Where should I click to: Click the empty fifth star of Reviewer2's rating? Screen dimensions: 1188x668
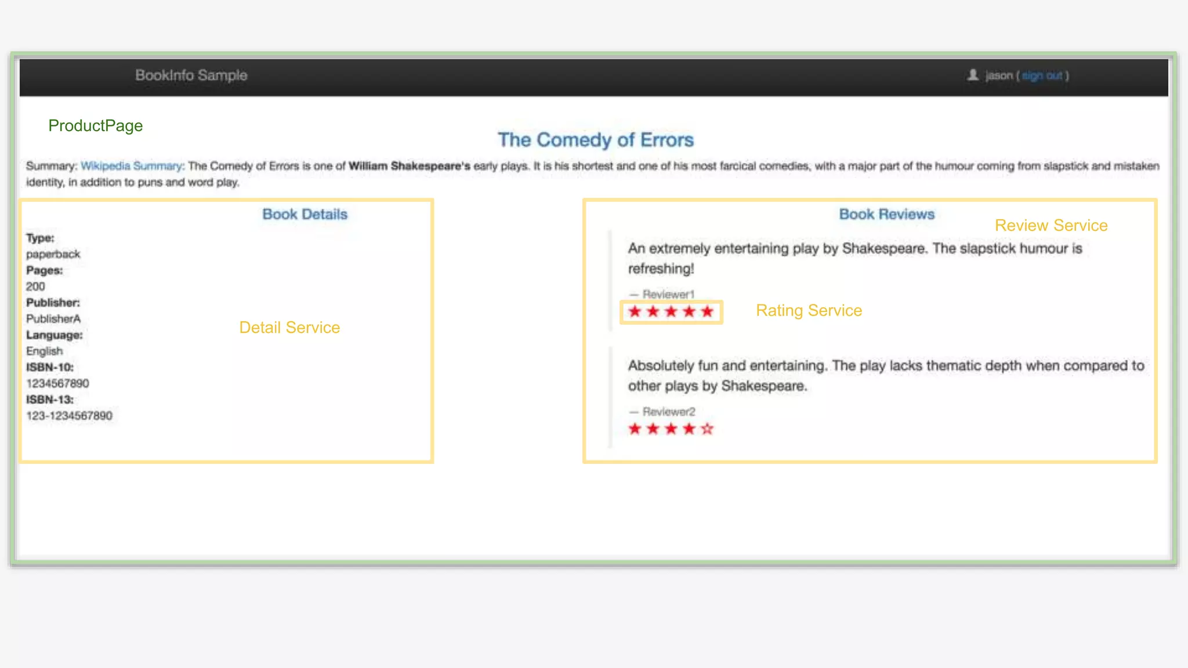tap(707, 429)
